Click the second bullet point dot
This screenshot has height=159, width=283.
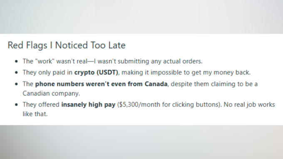tap(17, 73)
